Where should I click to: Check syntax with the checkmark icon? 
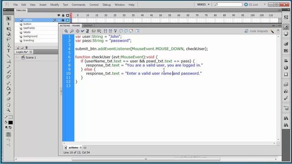tap(83, 31)
